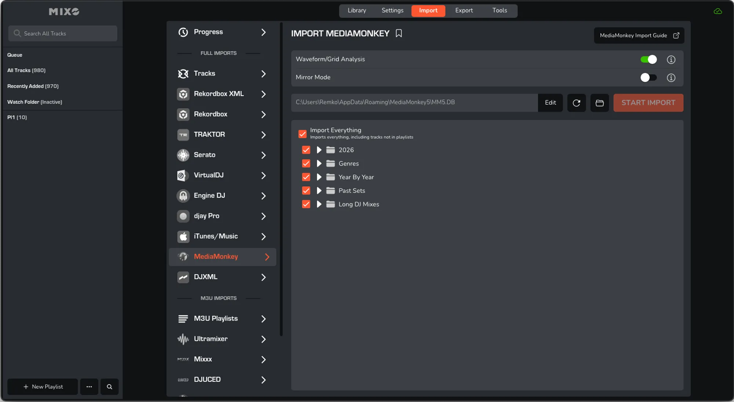
Task: Click the chevron next to Mixxx
Action: [264, 359]
